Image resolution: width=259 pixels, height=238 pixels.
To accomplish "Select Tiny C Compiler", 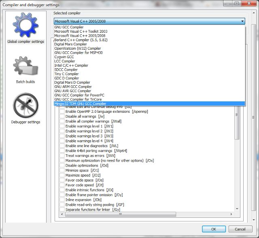I will pyautogui.click(x=149, y=74).
